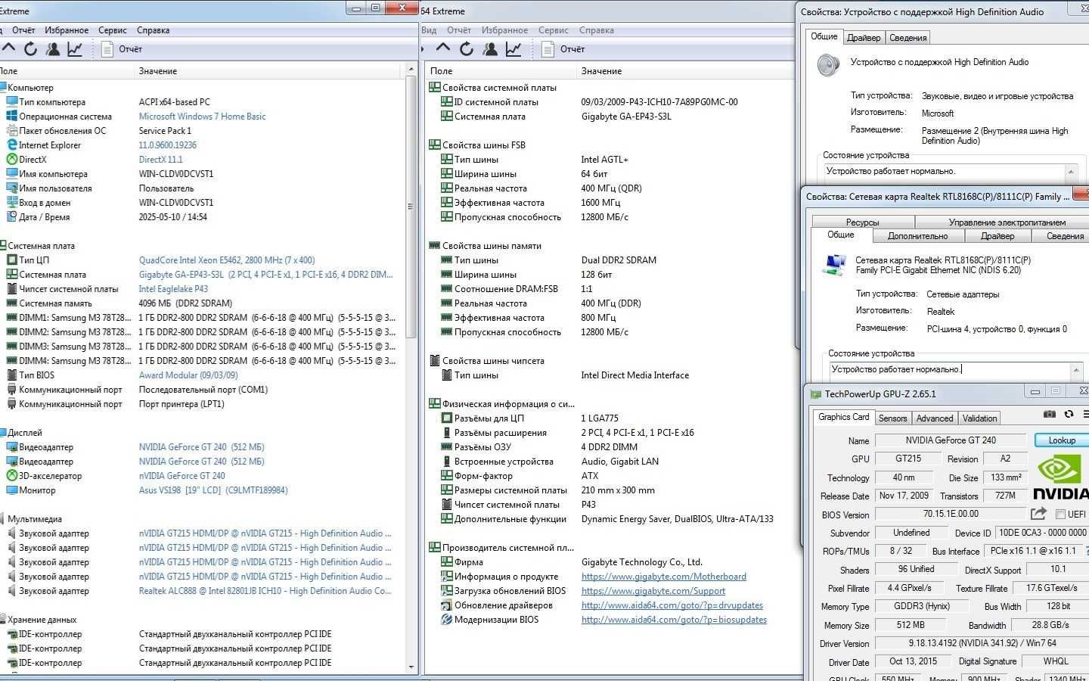Select the DIMM1: Samsung row
This screenshot has height=681, width=1089.
coord(201,318)
